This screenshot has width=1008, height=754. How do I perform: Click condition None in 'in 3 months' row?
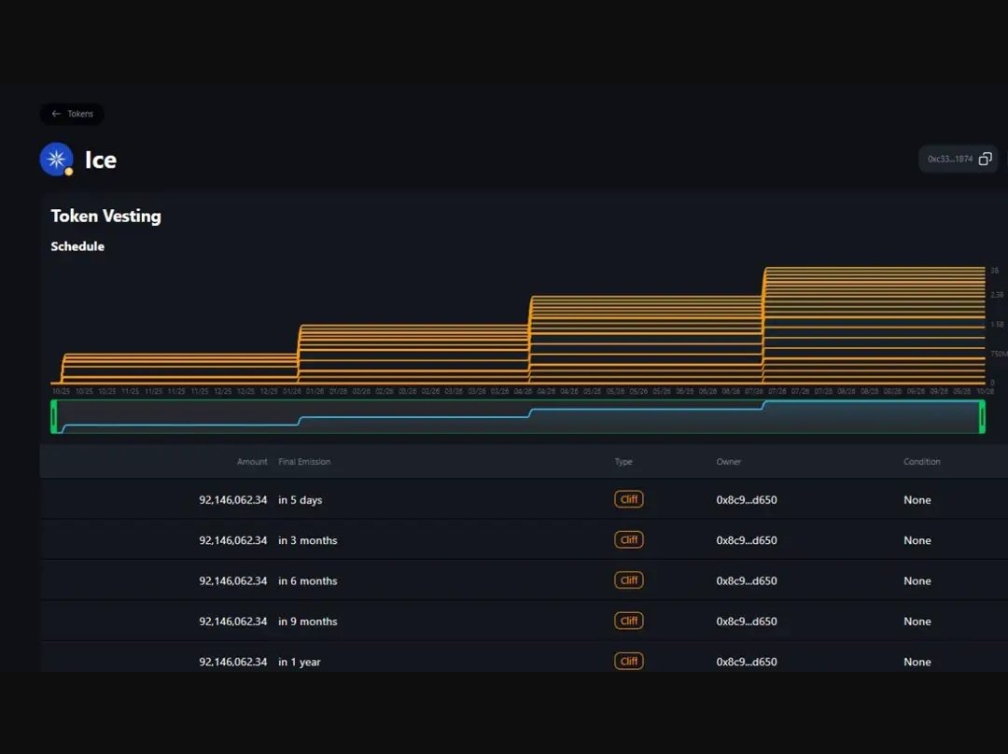(x=917, y=540)
